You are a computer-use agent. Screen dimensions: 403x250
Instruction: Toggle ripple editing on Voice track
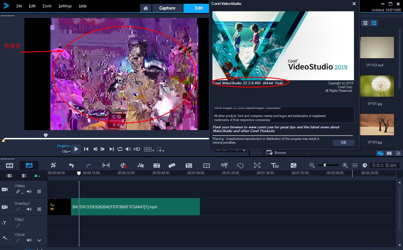coord(18,240)
